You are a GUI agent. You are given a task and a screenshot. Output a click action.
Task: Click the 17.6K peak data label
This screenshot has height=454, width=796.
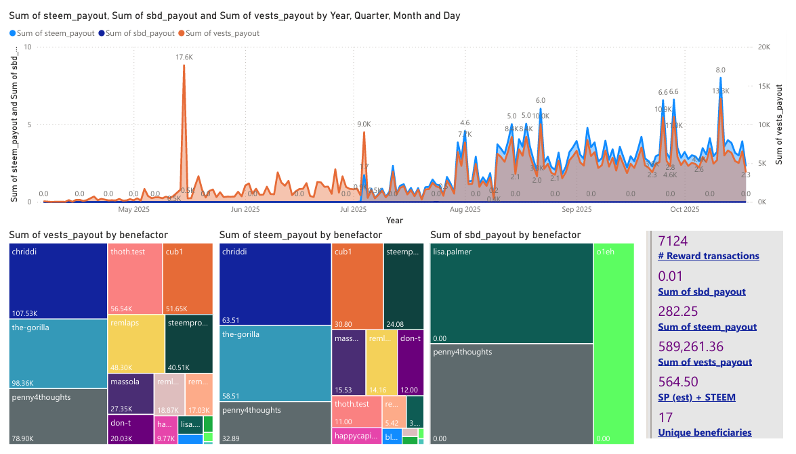(x=184, y=58)
